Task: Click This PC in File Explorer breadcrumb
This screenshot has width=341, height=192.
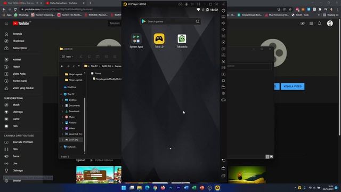Action: click(x=94, y=66)
